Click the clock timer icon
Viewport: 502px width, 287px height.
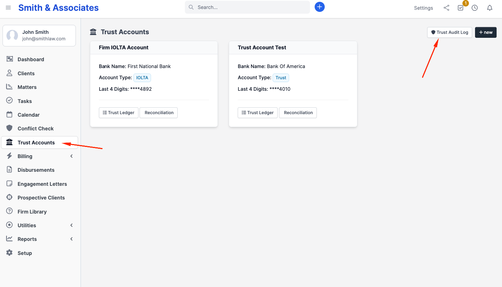(475, 8)
